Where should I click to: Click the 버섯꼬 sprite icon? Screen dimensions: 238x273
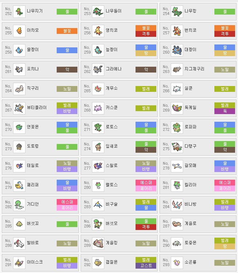point(19,224)
